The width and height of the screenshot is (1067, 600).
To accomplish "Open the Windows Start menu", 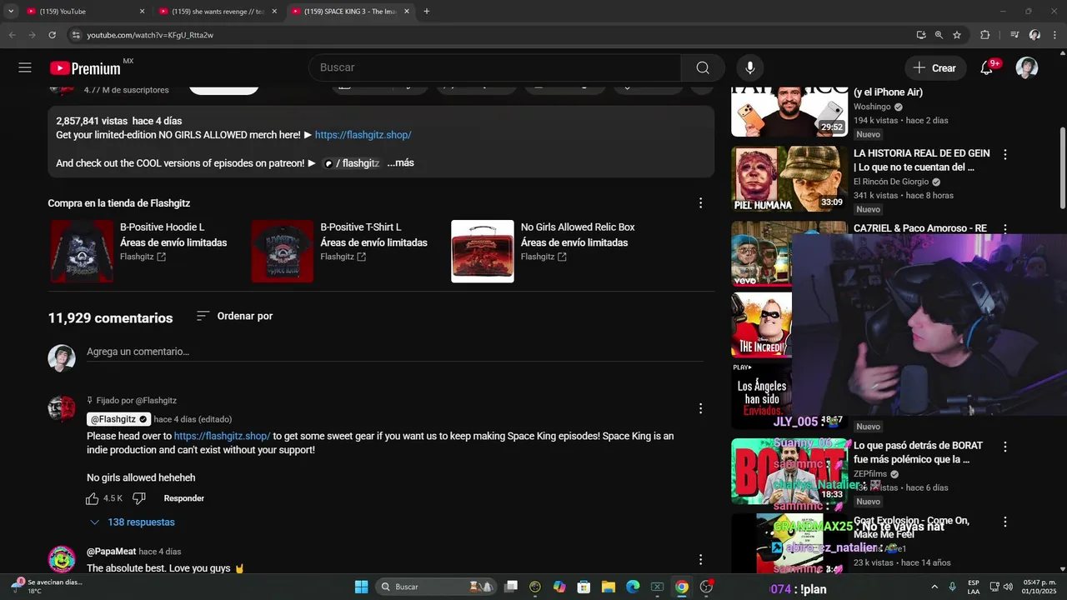I will pyautogui.click(x=361, y=587).
